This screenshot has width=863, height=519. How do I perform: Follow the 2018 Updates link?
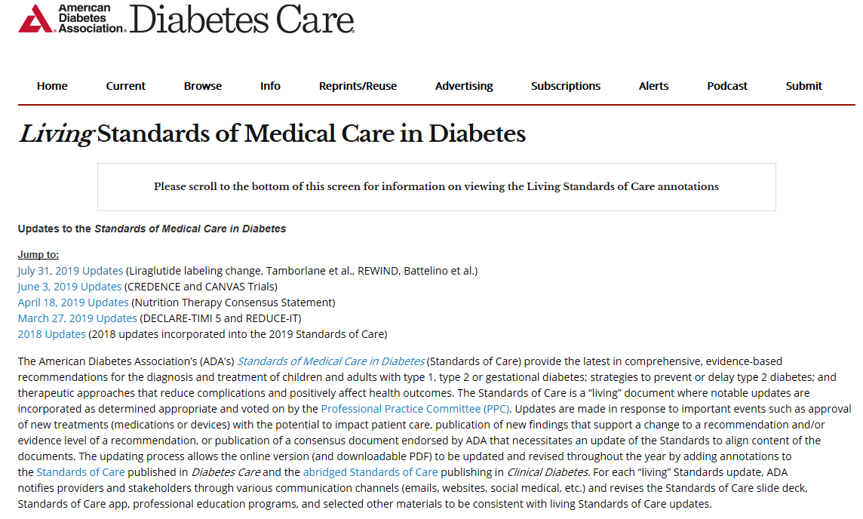coord(52,334)
